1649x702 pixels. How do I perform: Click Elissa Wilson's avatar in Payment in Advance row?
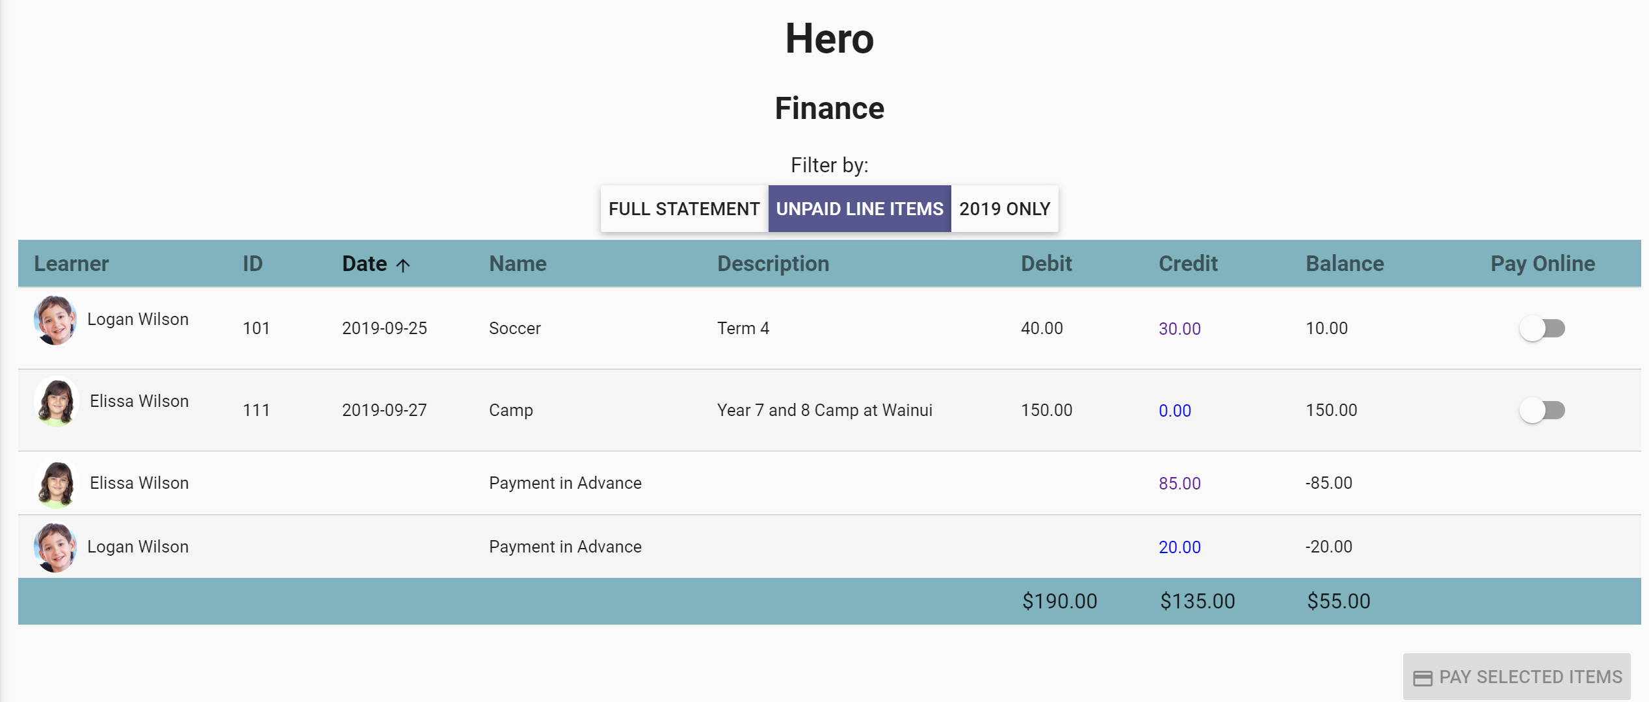point(57,484)
